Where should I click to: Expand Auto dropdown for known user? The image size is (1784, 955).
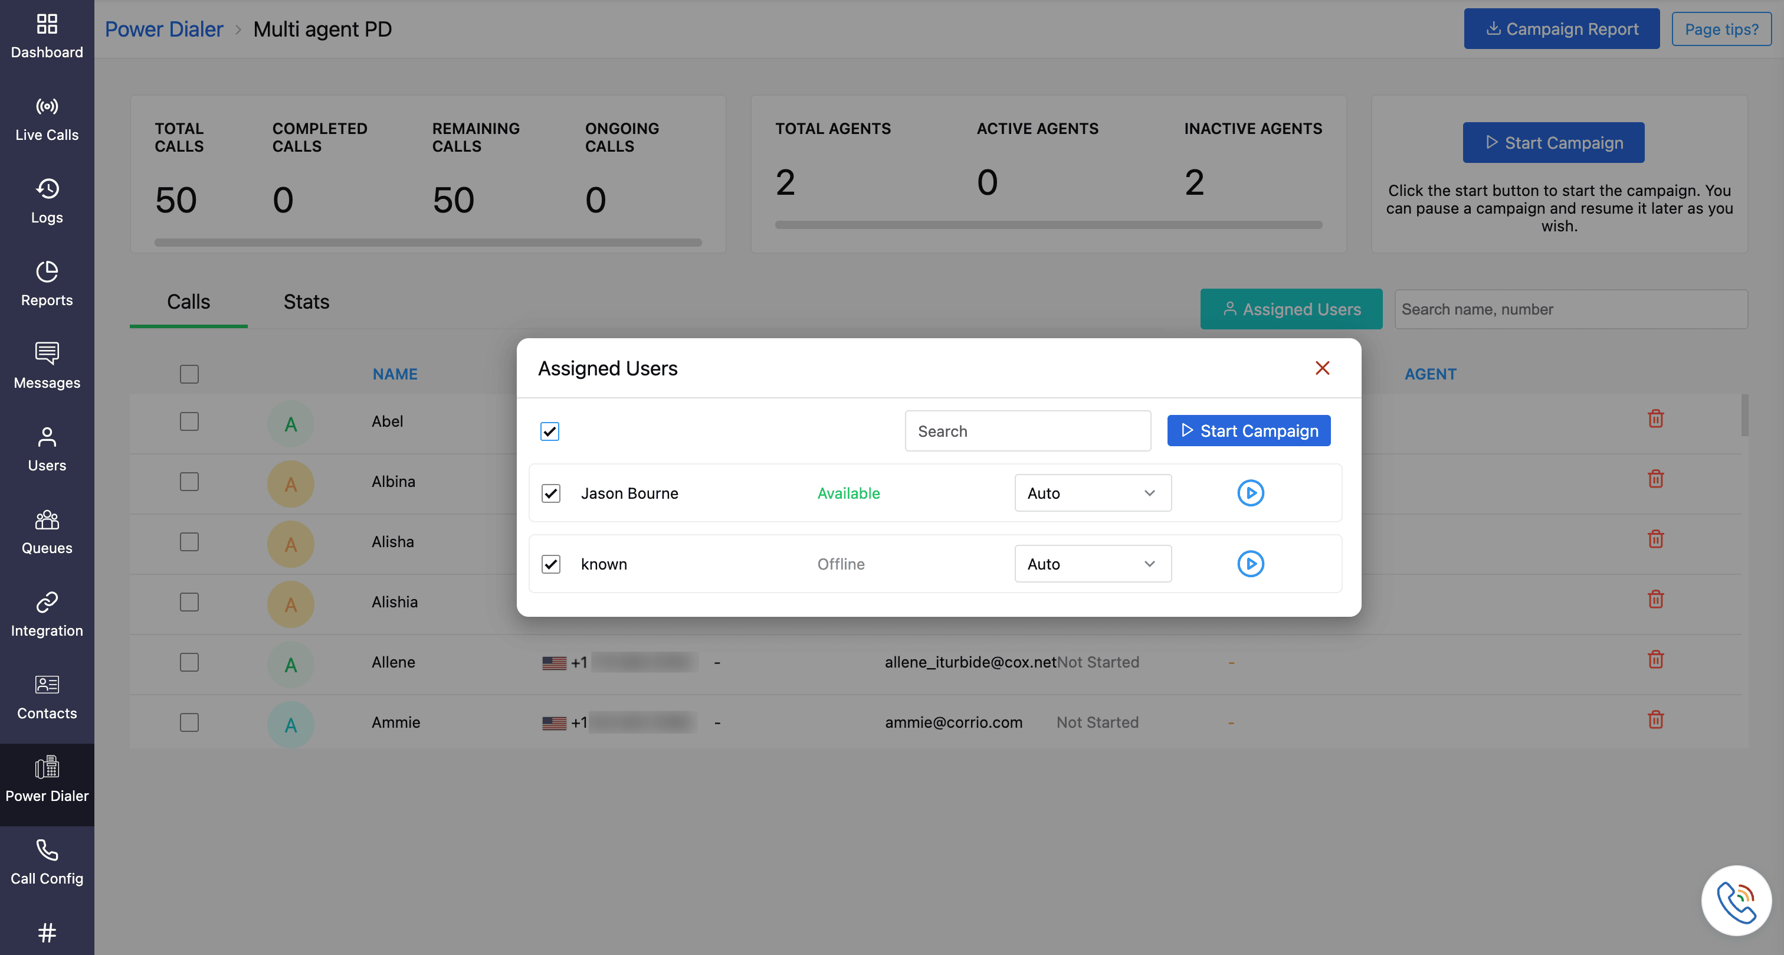pyautogui.click(x=1092, y=564)
